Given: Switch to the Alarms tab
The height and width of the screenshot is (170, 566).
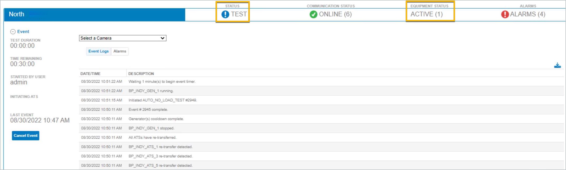Looking at the screenshot, I should point(120,51).
